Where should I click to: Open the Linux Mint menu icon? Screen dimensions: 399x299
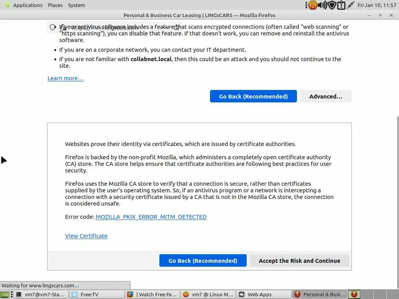pyautogui.click(x=7, y=5)
